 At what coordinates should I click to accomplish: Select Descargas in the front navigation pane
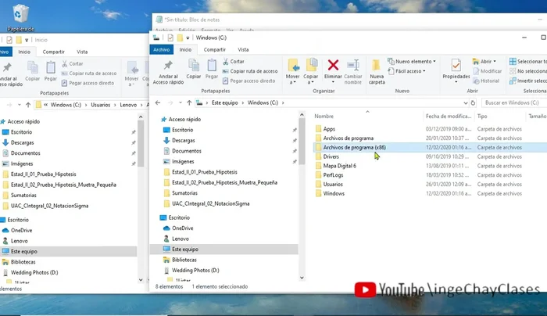click(x=179, y=140)
